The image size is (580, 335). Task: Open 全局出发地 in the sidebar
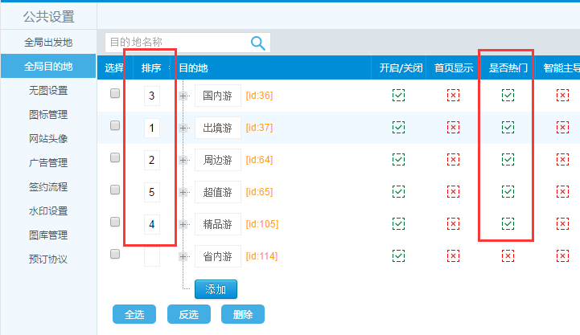coord(48,42)
